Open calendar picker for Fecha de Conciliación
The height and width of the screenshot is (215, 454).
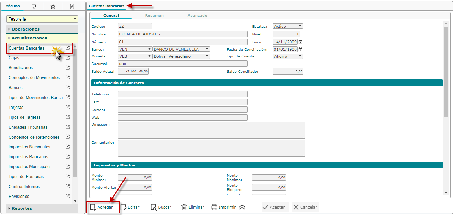click(300, 50)
